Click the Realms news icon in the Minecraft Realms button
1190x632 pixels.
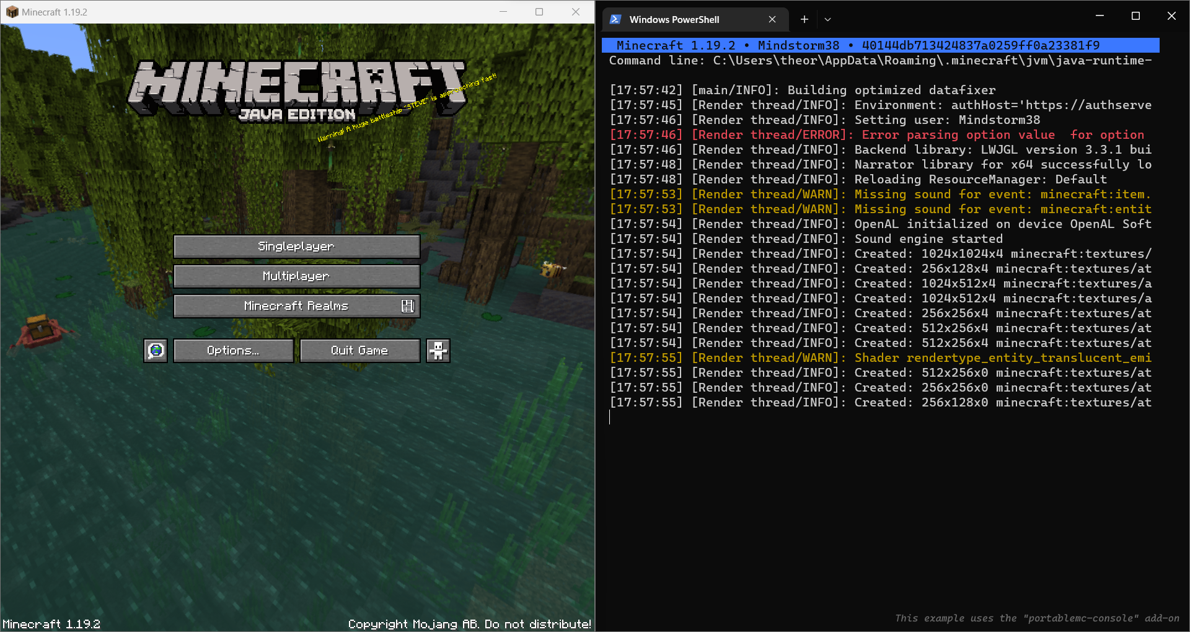(407, 306)
